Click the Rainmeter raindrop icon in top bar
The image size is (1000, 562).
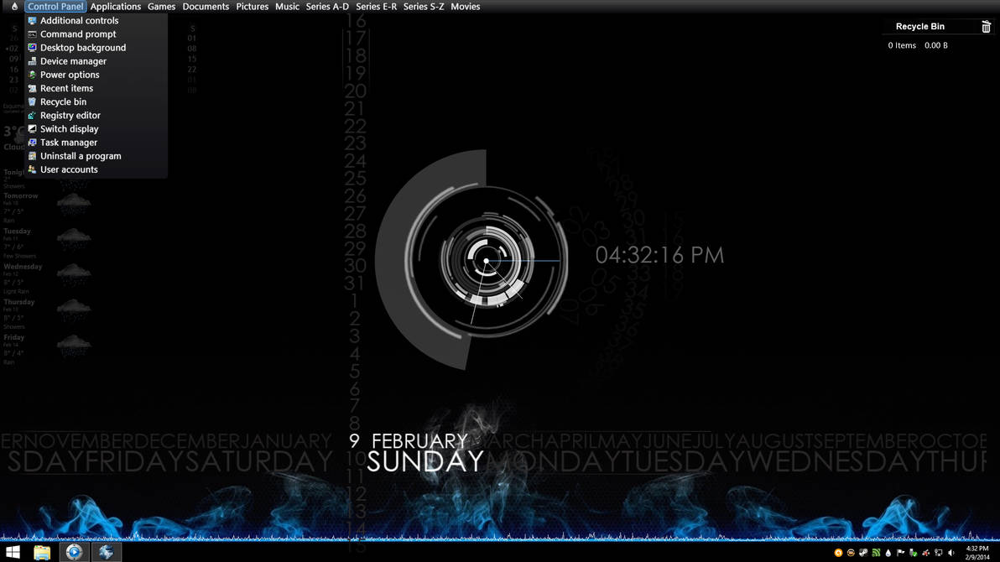point(14,7)
